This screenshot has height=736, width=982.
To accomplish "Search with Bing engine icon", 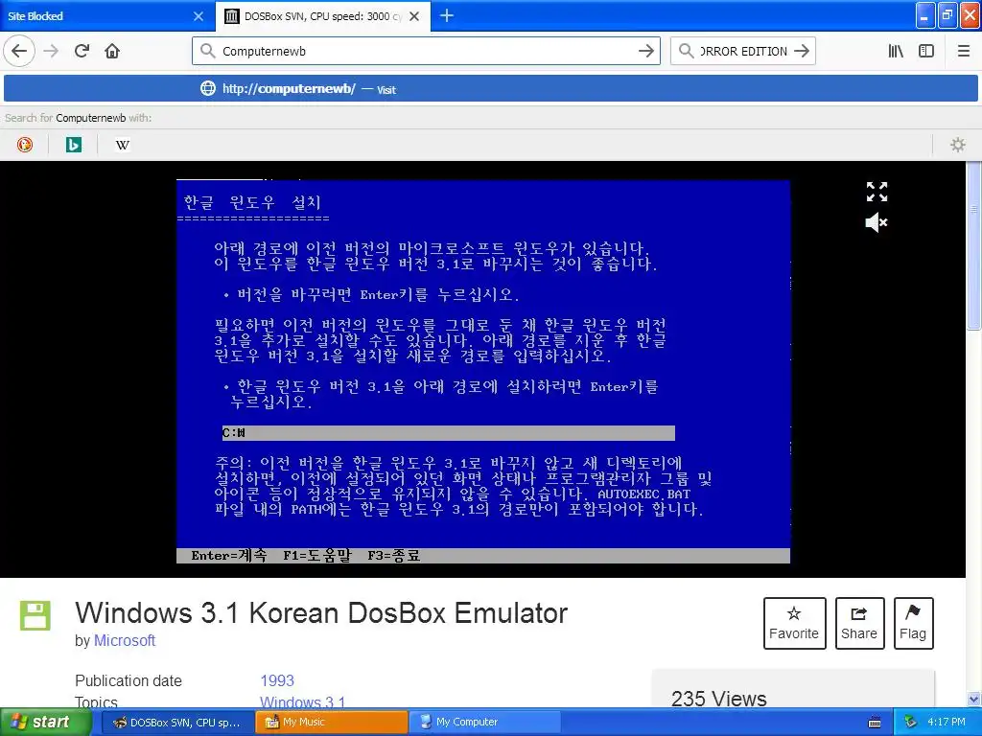I will pyautogui.click(x=73, y=145).
